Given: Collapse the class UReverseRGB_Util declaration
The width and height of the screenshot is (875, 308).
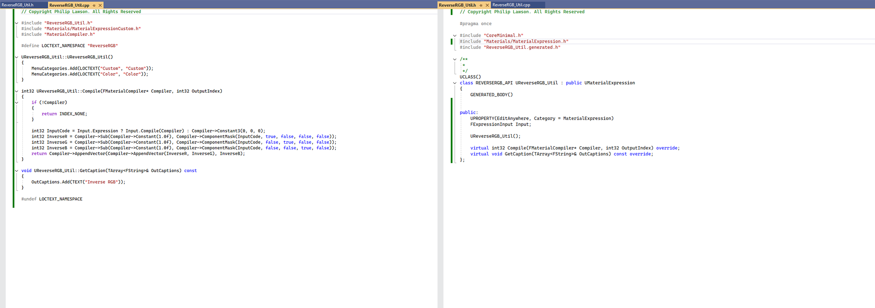Looking at the screenshot, I should point(455,83).
